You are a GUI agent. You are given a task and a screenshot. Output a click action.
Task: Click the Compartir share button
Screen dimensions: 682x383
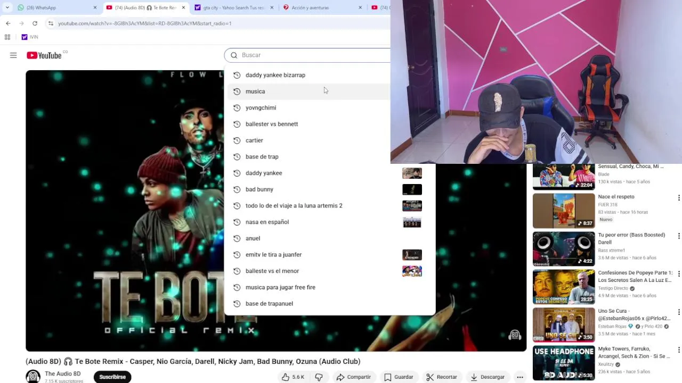[x=353, y=377]
